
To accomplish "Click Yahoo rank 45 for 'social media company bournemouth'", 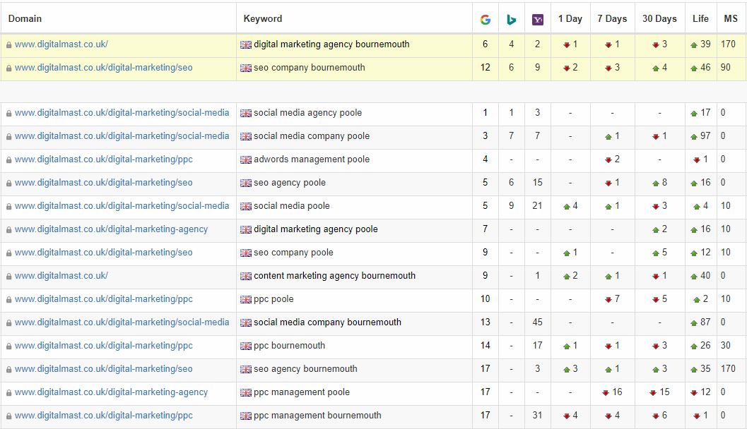I will pyautogui.click(x=537, y=322).
